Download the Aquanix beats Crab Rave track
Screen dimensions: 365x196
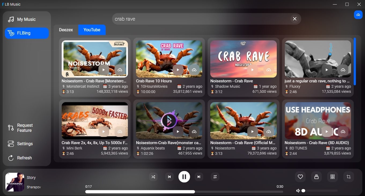pyautogui.click(x=194, y=132)
